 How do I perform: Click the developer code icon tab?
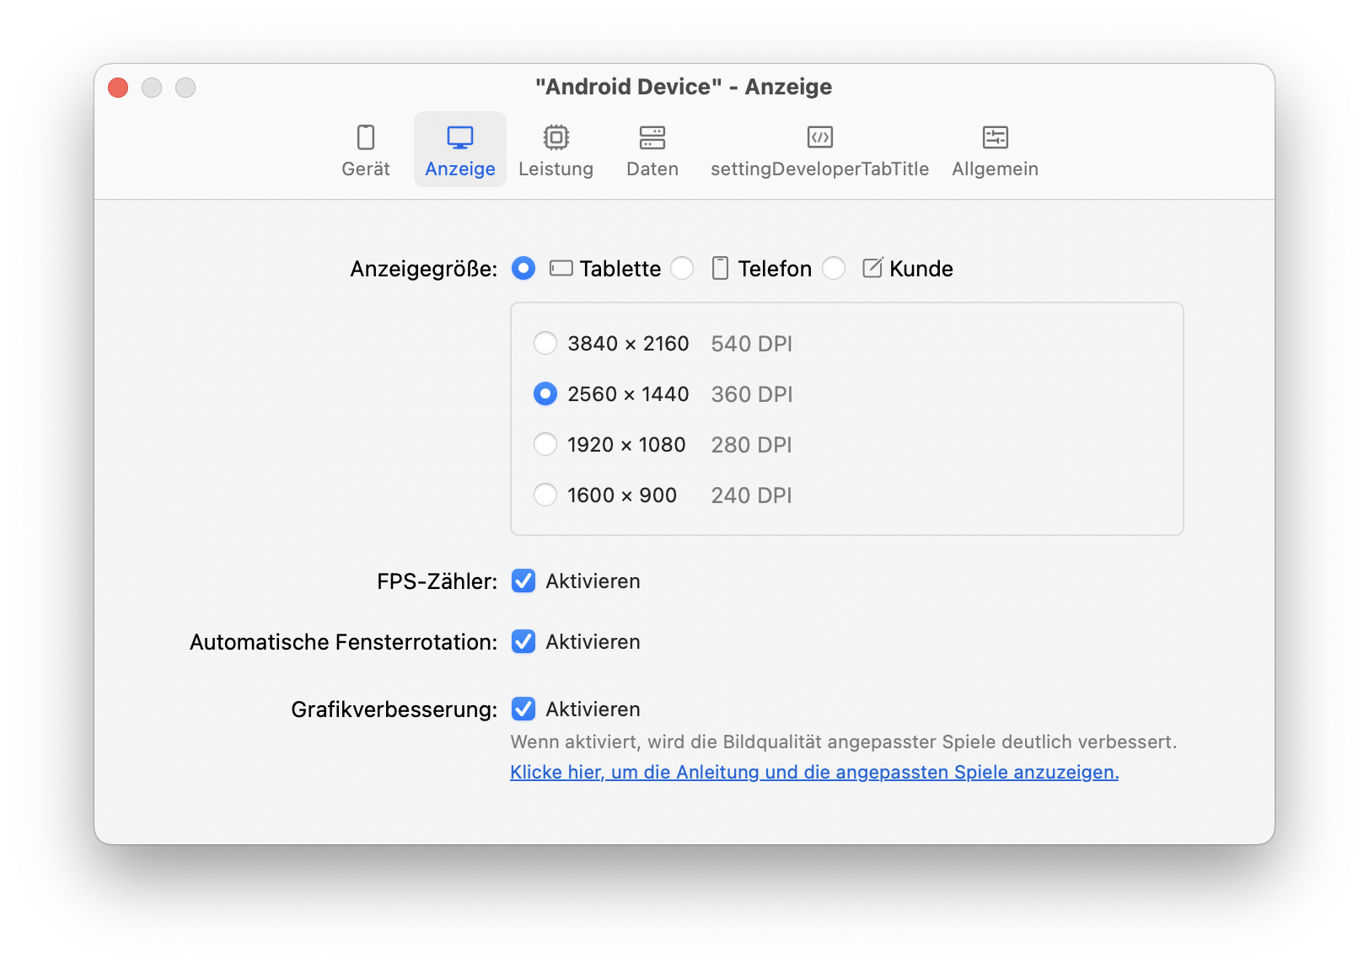click(819, 137)
